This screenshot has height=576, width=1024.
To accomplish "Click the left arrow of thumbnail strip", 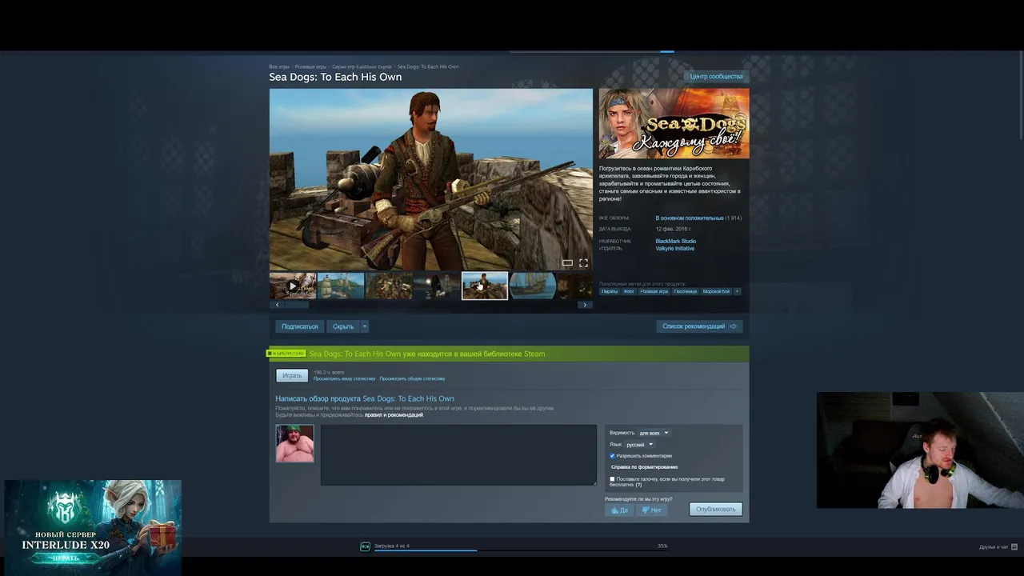I will [x=277, y=305].
